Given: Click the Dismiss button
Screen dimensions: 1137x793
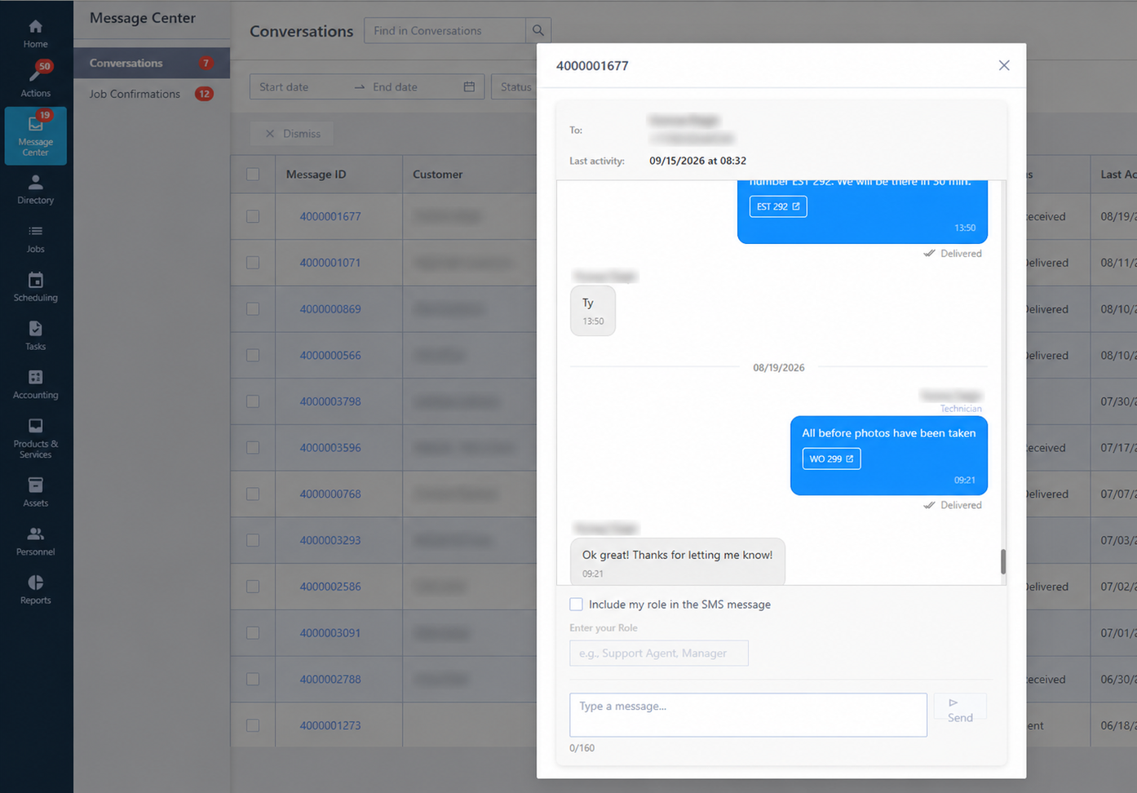Looking at the screenshot, I should (292, 134).
